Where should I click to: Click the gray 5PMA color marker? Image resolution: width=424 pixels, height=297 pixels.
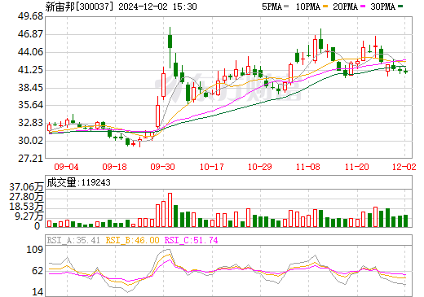pos(286,7)
